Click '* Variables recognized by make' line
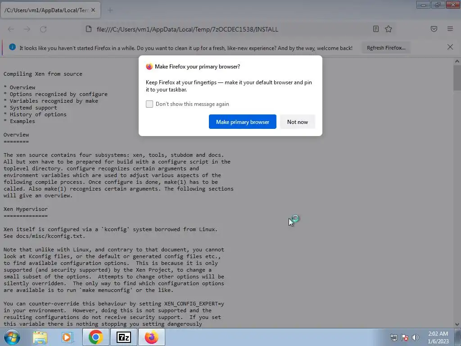The height and width of the screenshot is (346, 461). click(x=51, y=101)
